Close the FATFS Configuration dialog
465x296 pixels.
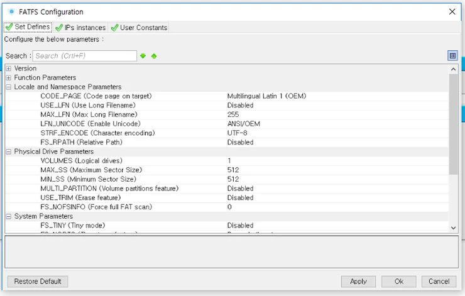pyautogui.click(x=452, y=11)
